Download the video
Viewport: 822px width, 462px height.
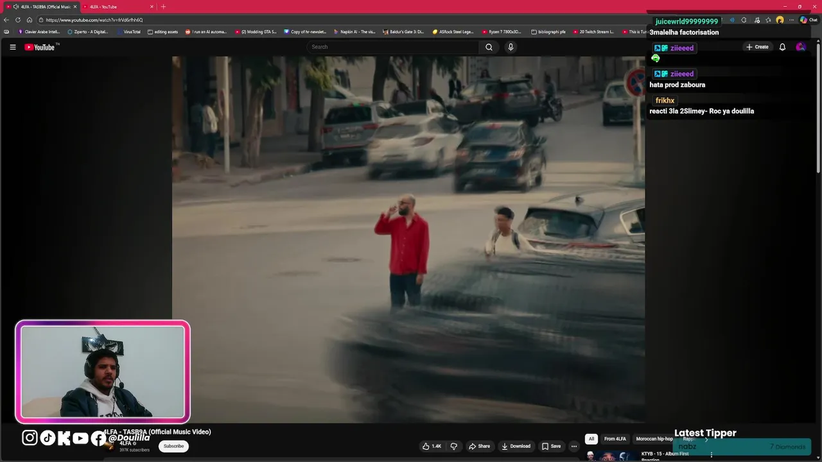click(516, 446)
